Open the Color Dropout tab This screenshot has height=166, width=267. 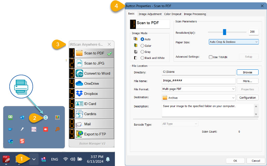pyautogui.click(x=173, y=14)
